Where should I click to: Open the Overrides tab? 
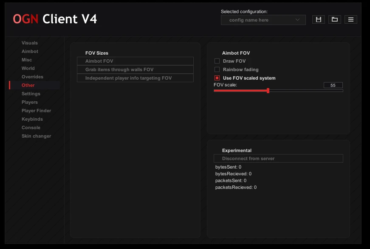pyautogui.click(x=32, y=77)
